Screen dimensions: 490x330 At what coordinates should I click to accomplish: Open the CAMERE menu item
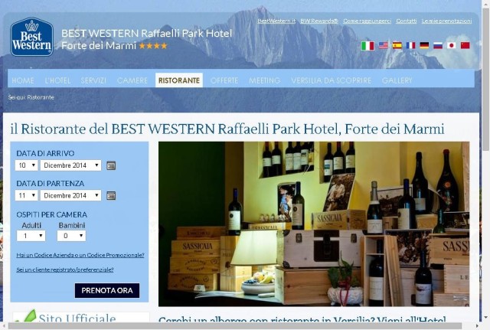(x=132, y=80)
